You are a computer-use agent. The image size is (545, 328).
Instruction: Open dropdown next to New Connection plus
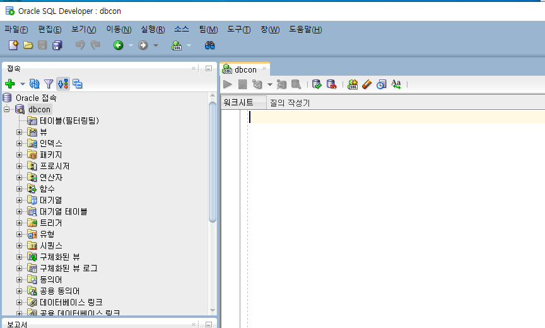[23, 84]
